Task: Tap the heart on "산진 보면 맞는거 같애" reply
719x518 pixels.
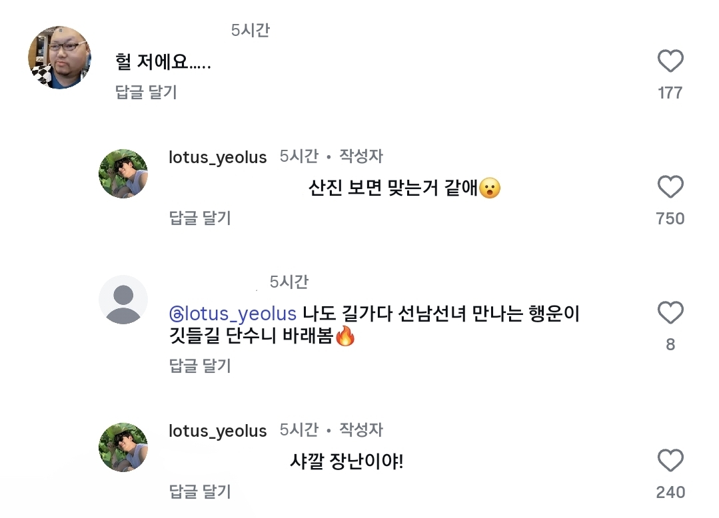Action: coord(670,187)
